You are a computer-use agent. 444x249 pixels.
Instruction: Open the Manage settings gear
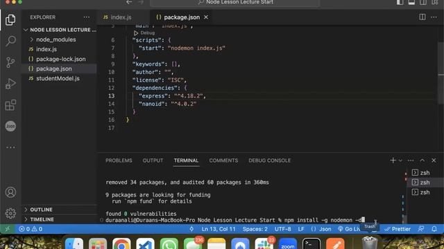[10, 213]
